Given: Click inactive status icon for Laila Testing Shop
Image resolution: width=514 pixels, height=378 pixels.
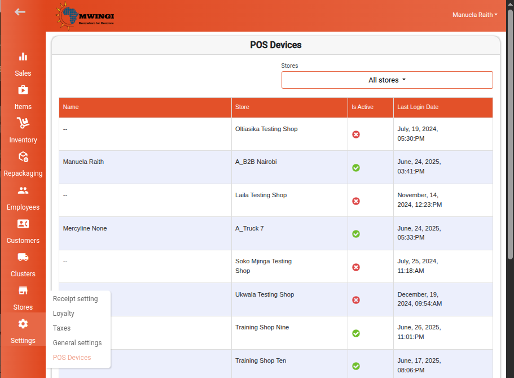Looking at the screenshot, I should click(356, 201).
